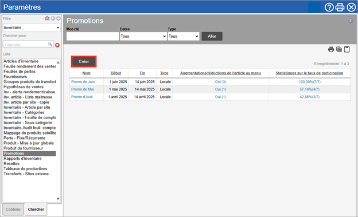Click the clipboard icon above the table
The height and width of the screenshot is (217, 358).
[347, 49]
